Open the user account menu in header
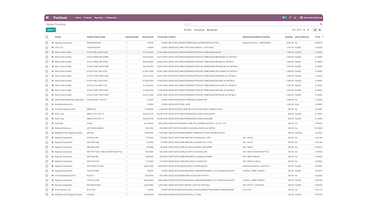This screenshot has width=368, height=224. [x=311, y=17]
